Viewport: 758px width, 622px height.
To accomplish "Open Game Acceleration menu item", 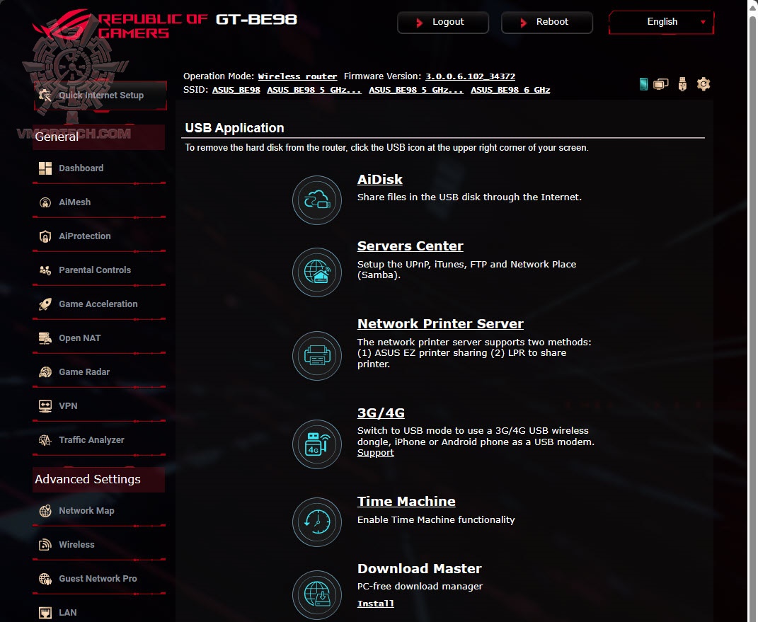I will click(x=99, y=304).
